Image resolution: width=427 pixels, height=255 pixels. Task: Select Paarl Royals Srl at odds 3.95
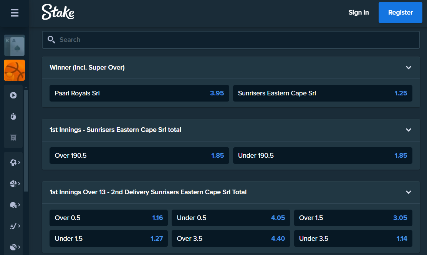[x=139, y=93]
